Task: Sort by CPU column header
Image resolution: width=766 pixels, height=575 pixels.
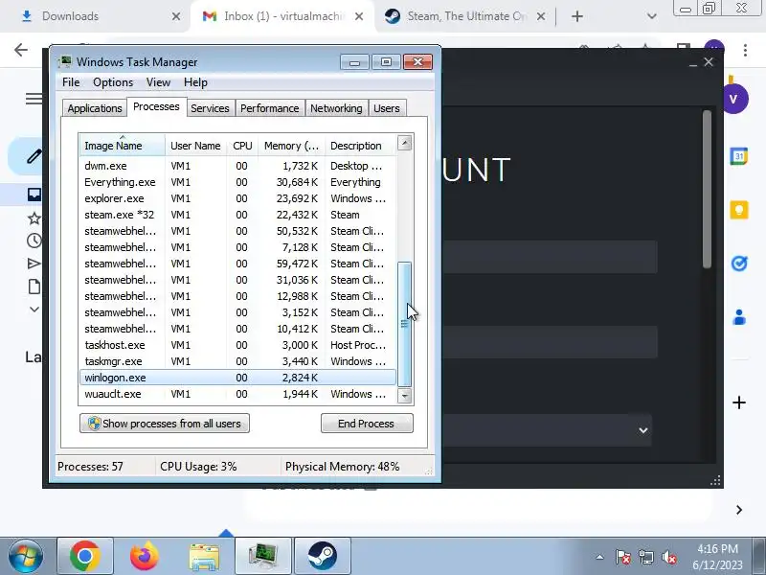Action: click(x=242, y=146)
